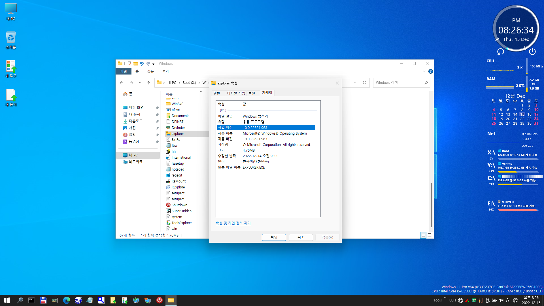Click date 15 in calendar widget
Screen dimensions: 544x306
click(522, 114)
